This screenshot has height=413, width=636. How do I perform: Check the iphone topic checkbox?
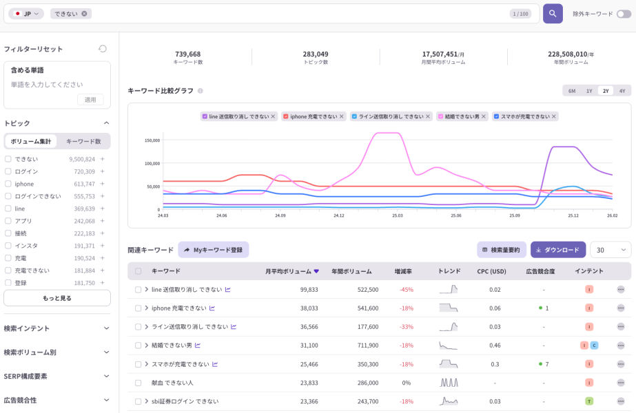[x=8, y=184]
